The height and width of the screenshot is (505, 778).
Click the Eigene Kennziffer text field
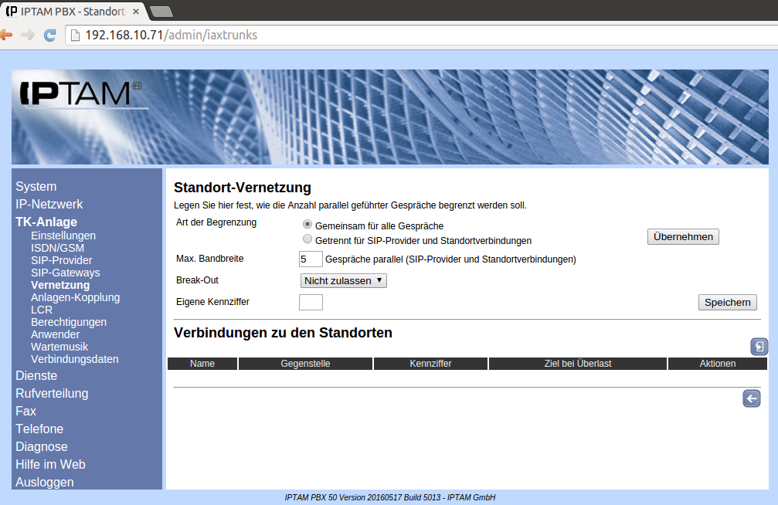pyautogui.click(x=311, y=302)
